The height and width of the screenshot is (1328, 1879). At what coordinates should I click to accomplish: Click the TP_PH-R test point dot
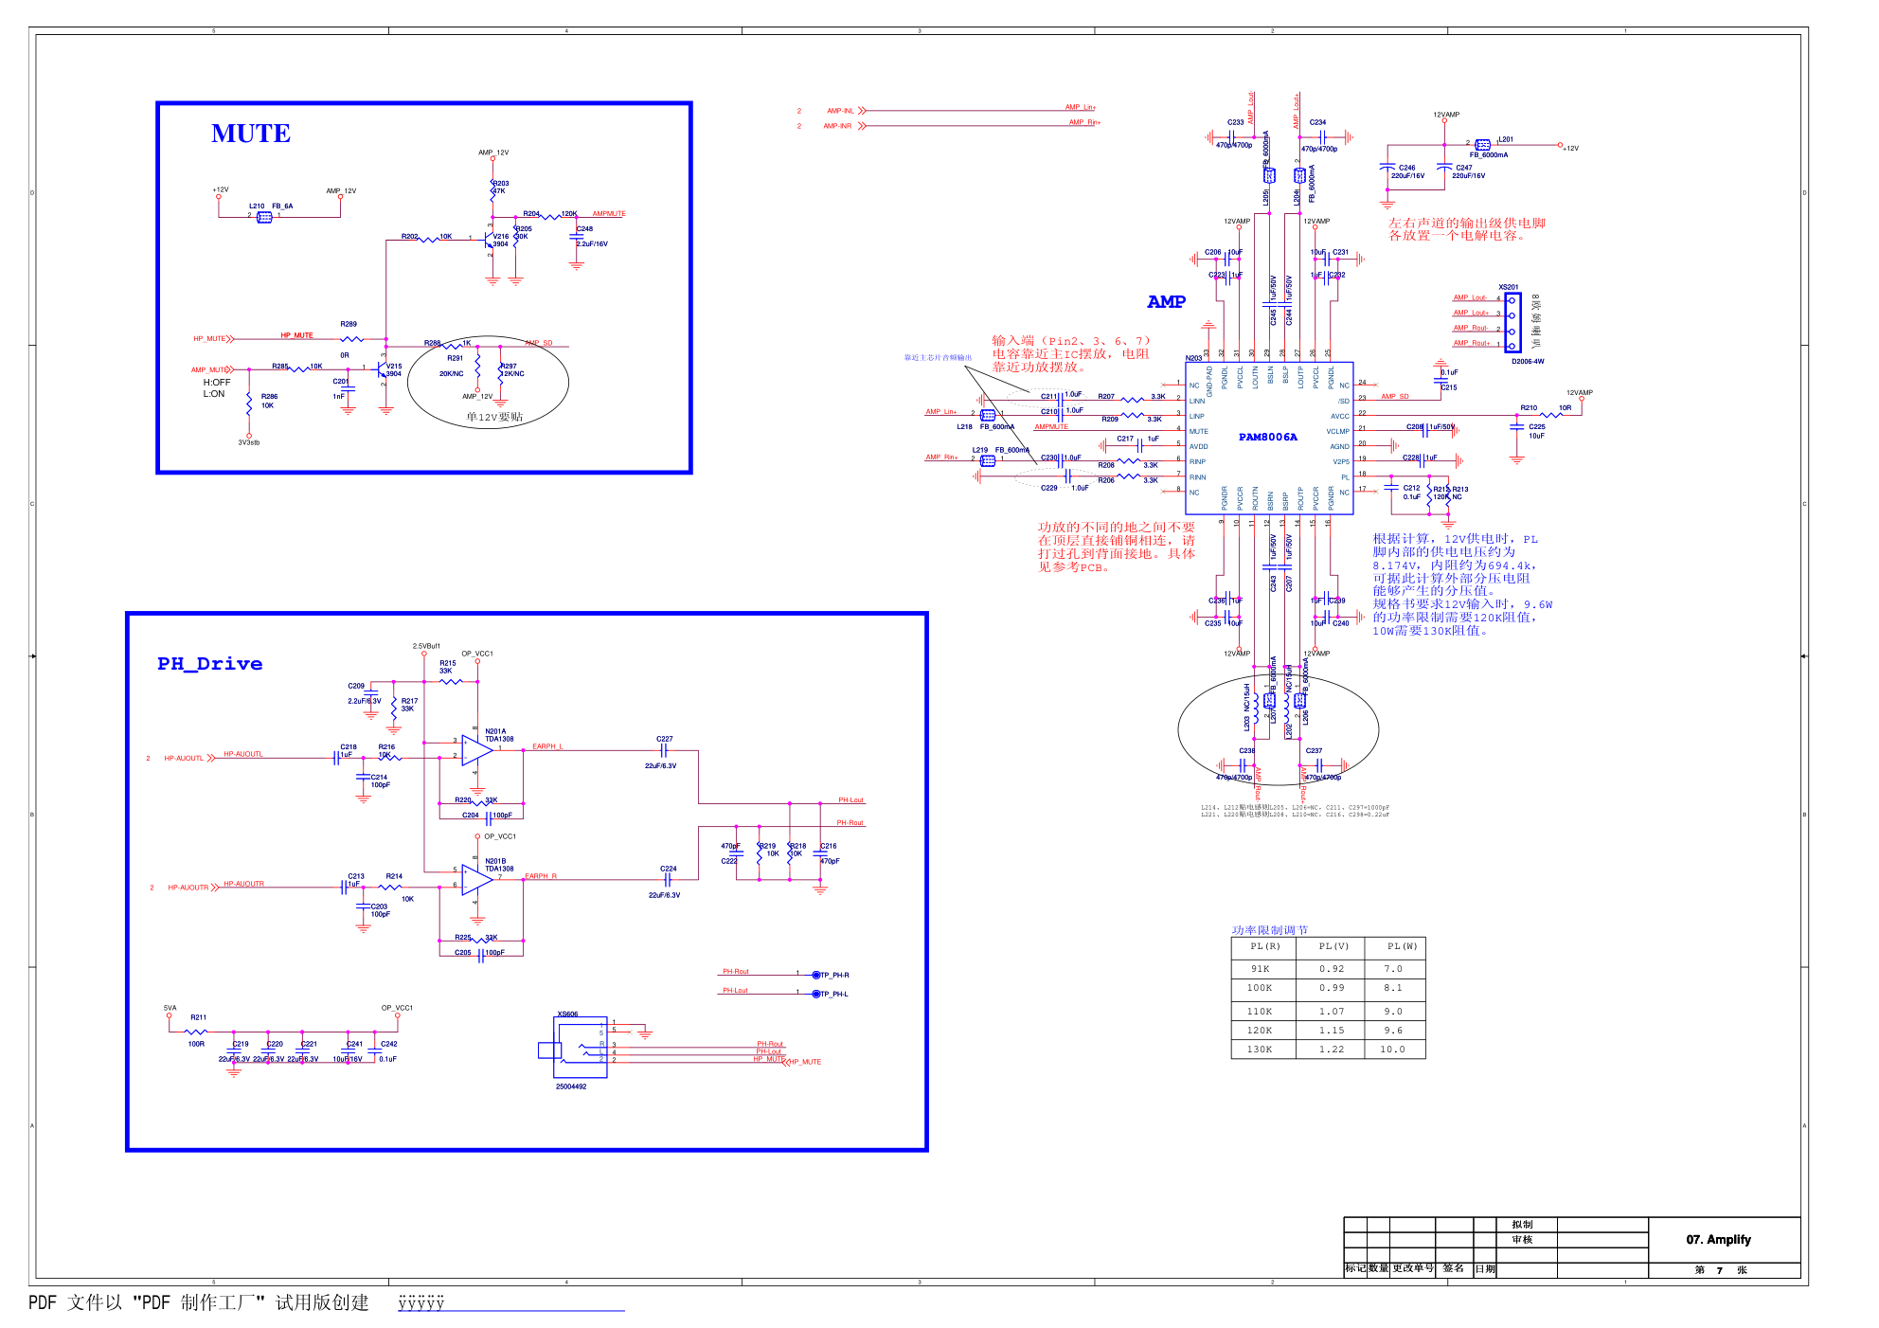tap(816, 975)
